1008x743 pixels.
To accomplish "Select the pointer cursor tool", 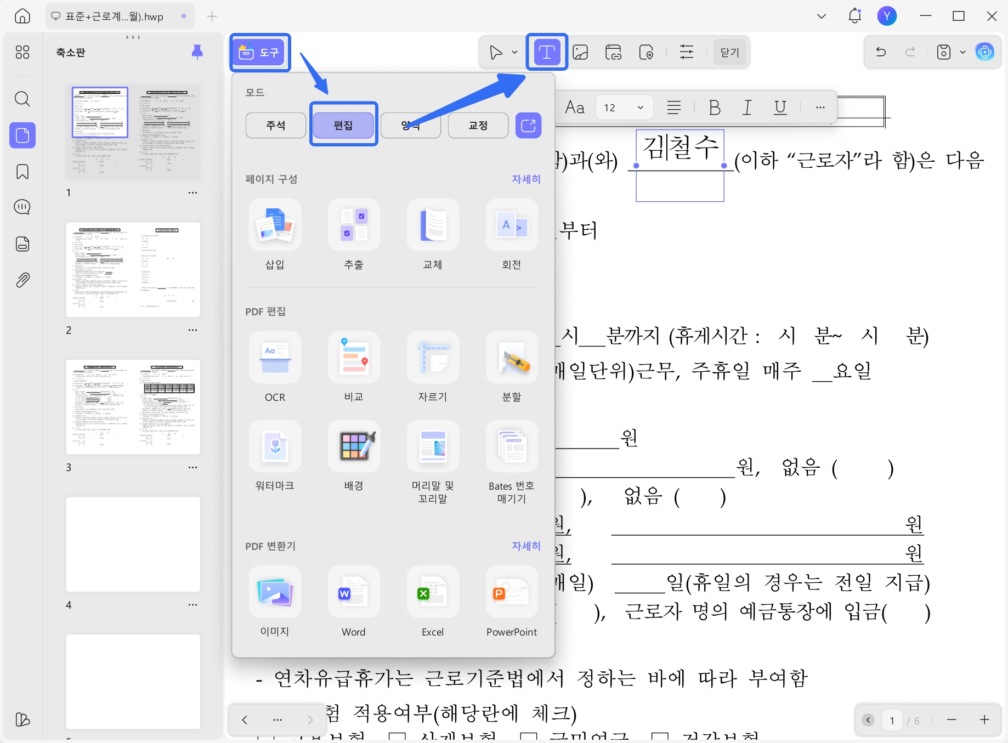I will (x=496, y=52).
